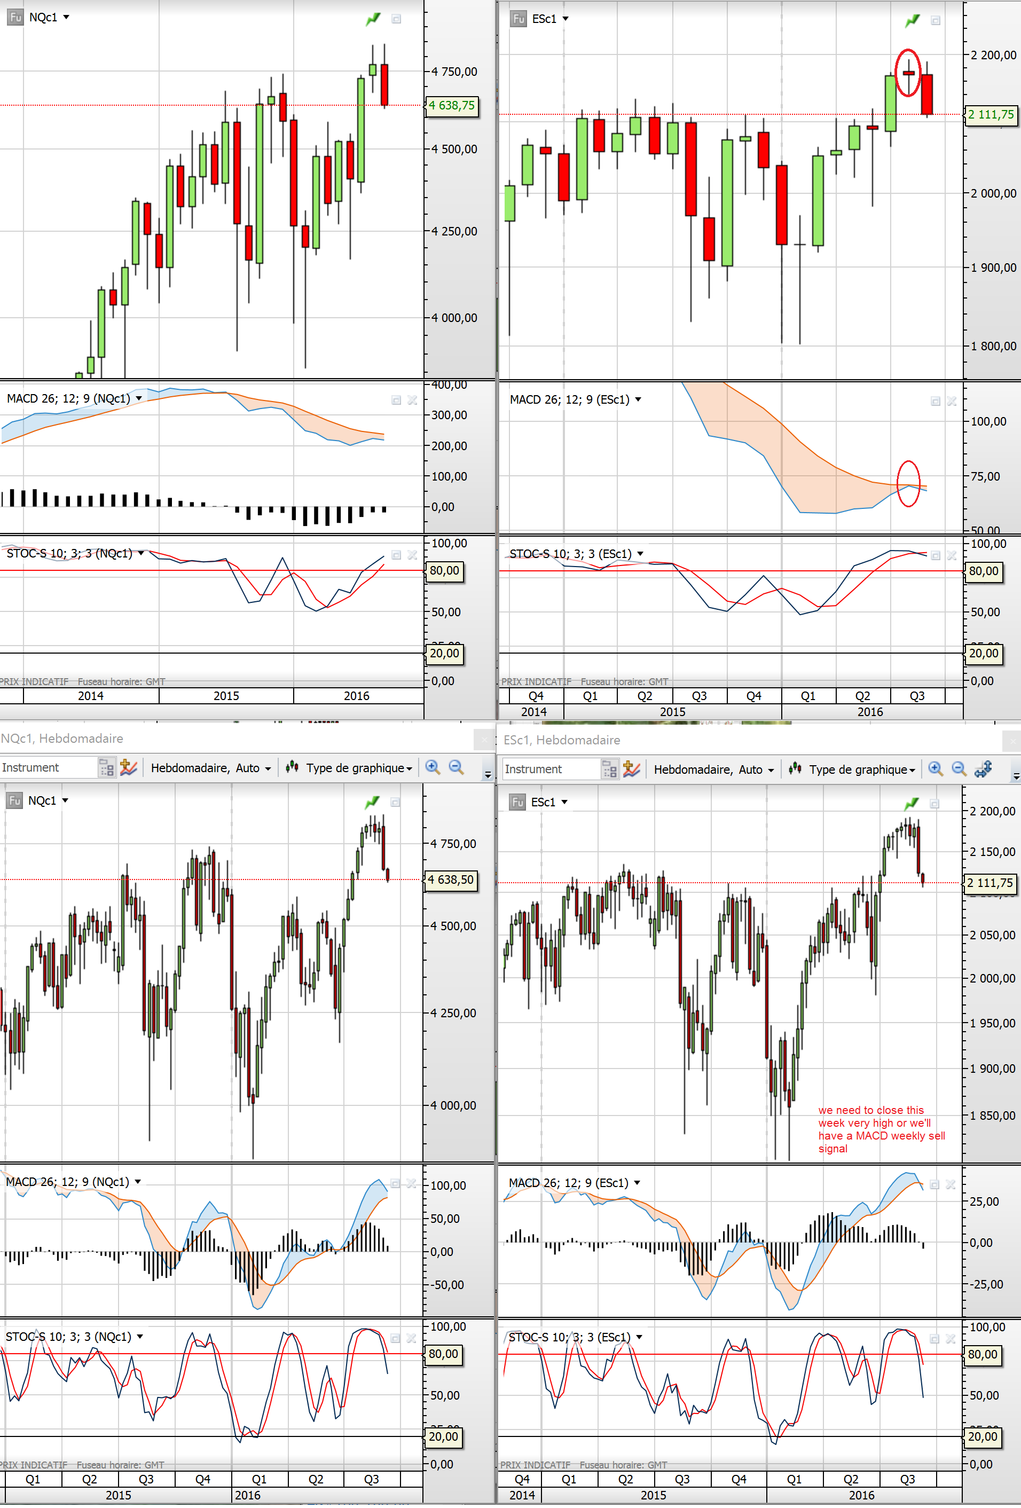Open the ESc1 dropdown on upper ESc1 chart
The width and height of the screenshot is (1021, 1508).
[x=566, y=19]
